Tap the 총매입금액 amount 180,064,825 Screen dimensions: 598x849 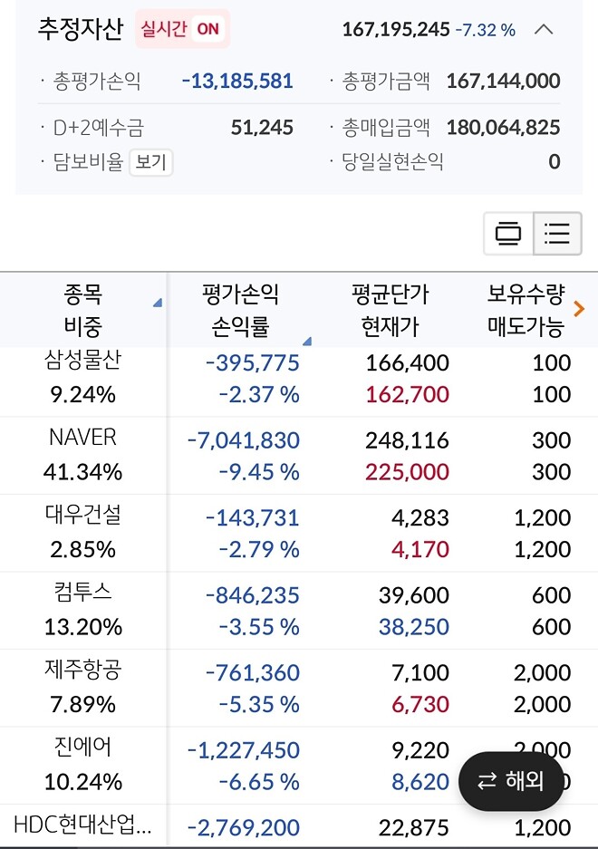[503, 128]
